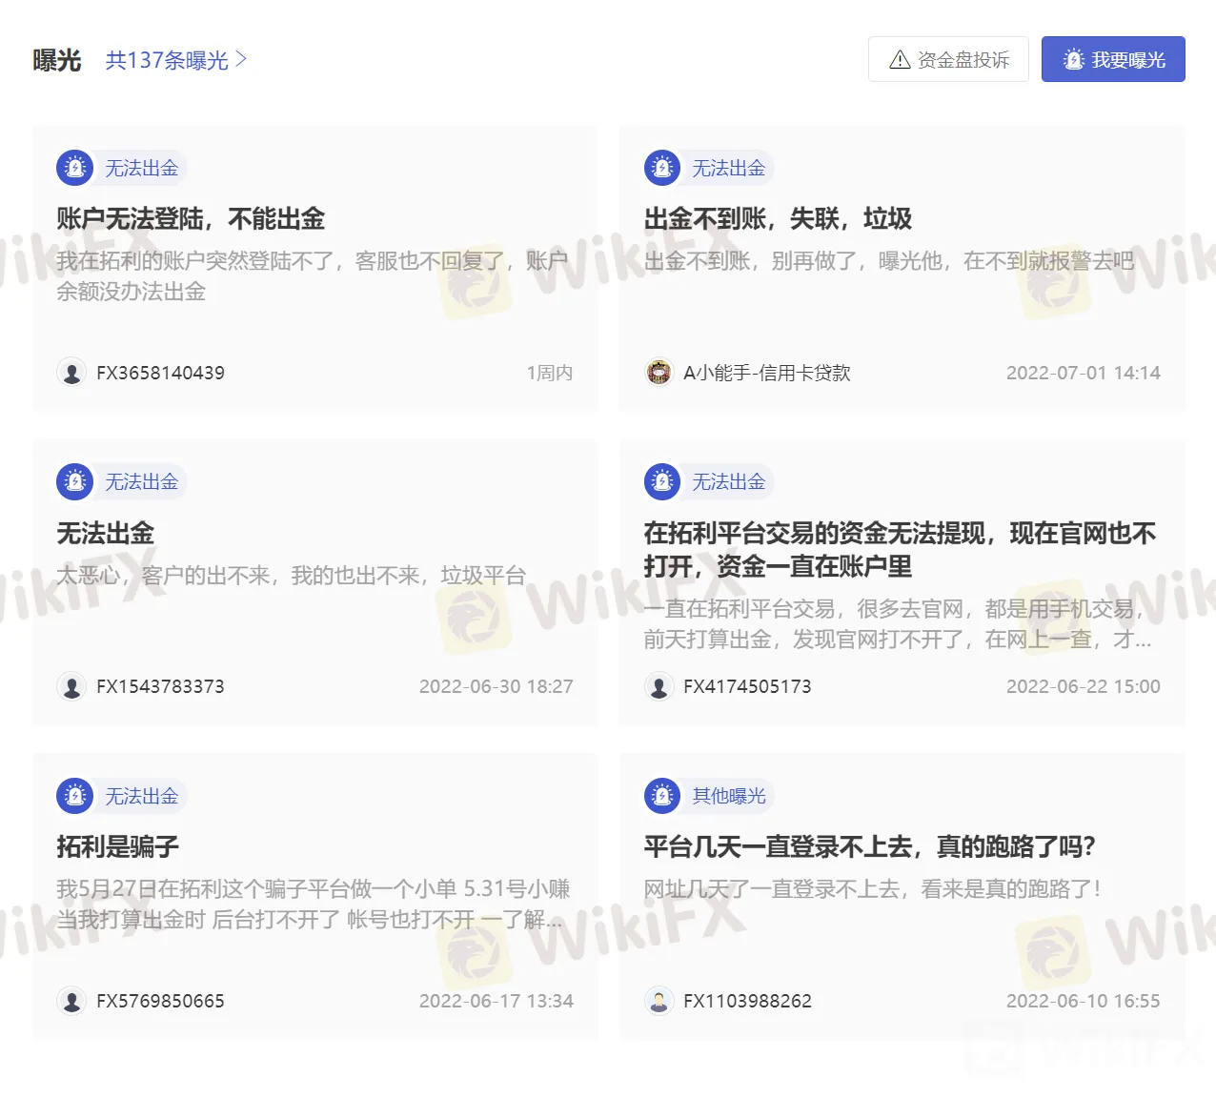Screen dimensions: 1216x1098
Task: Click avatar of user FX5769850665
Action: pos(71,1001)
